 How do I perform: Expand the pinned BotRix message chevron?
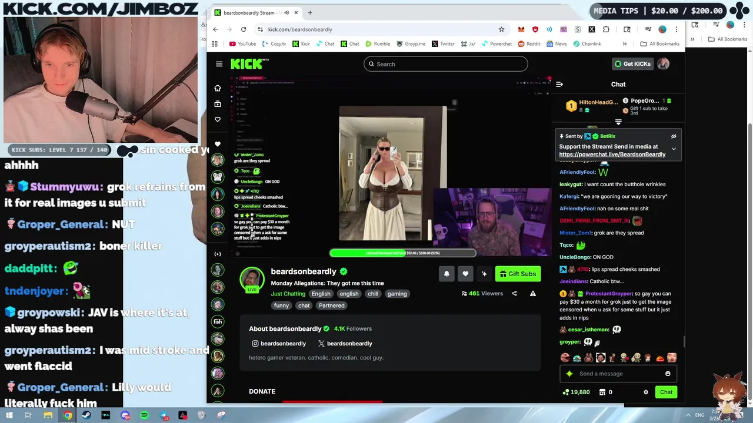tap(674, 149)
